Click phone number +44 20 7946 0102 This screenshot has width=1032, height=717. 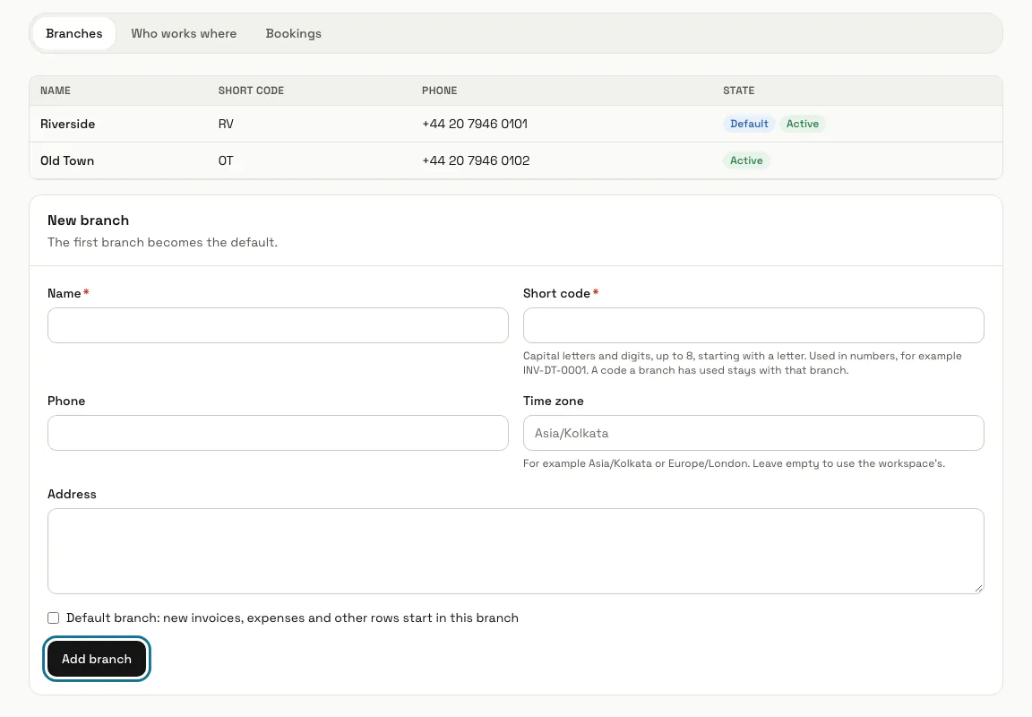click(x=476, y=160)
